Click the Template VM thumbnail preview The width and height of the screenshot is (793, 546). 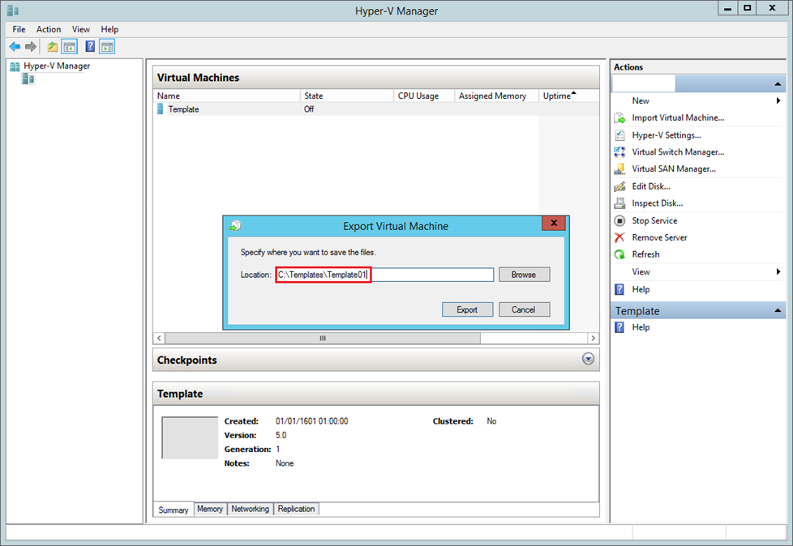[x=190, y=437]
